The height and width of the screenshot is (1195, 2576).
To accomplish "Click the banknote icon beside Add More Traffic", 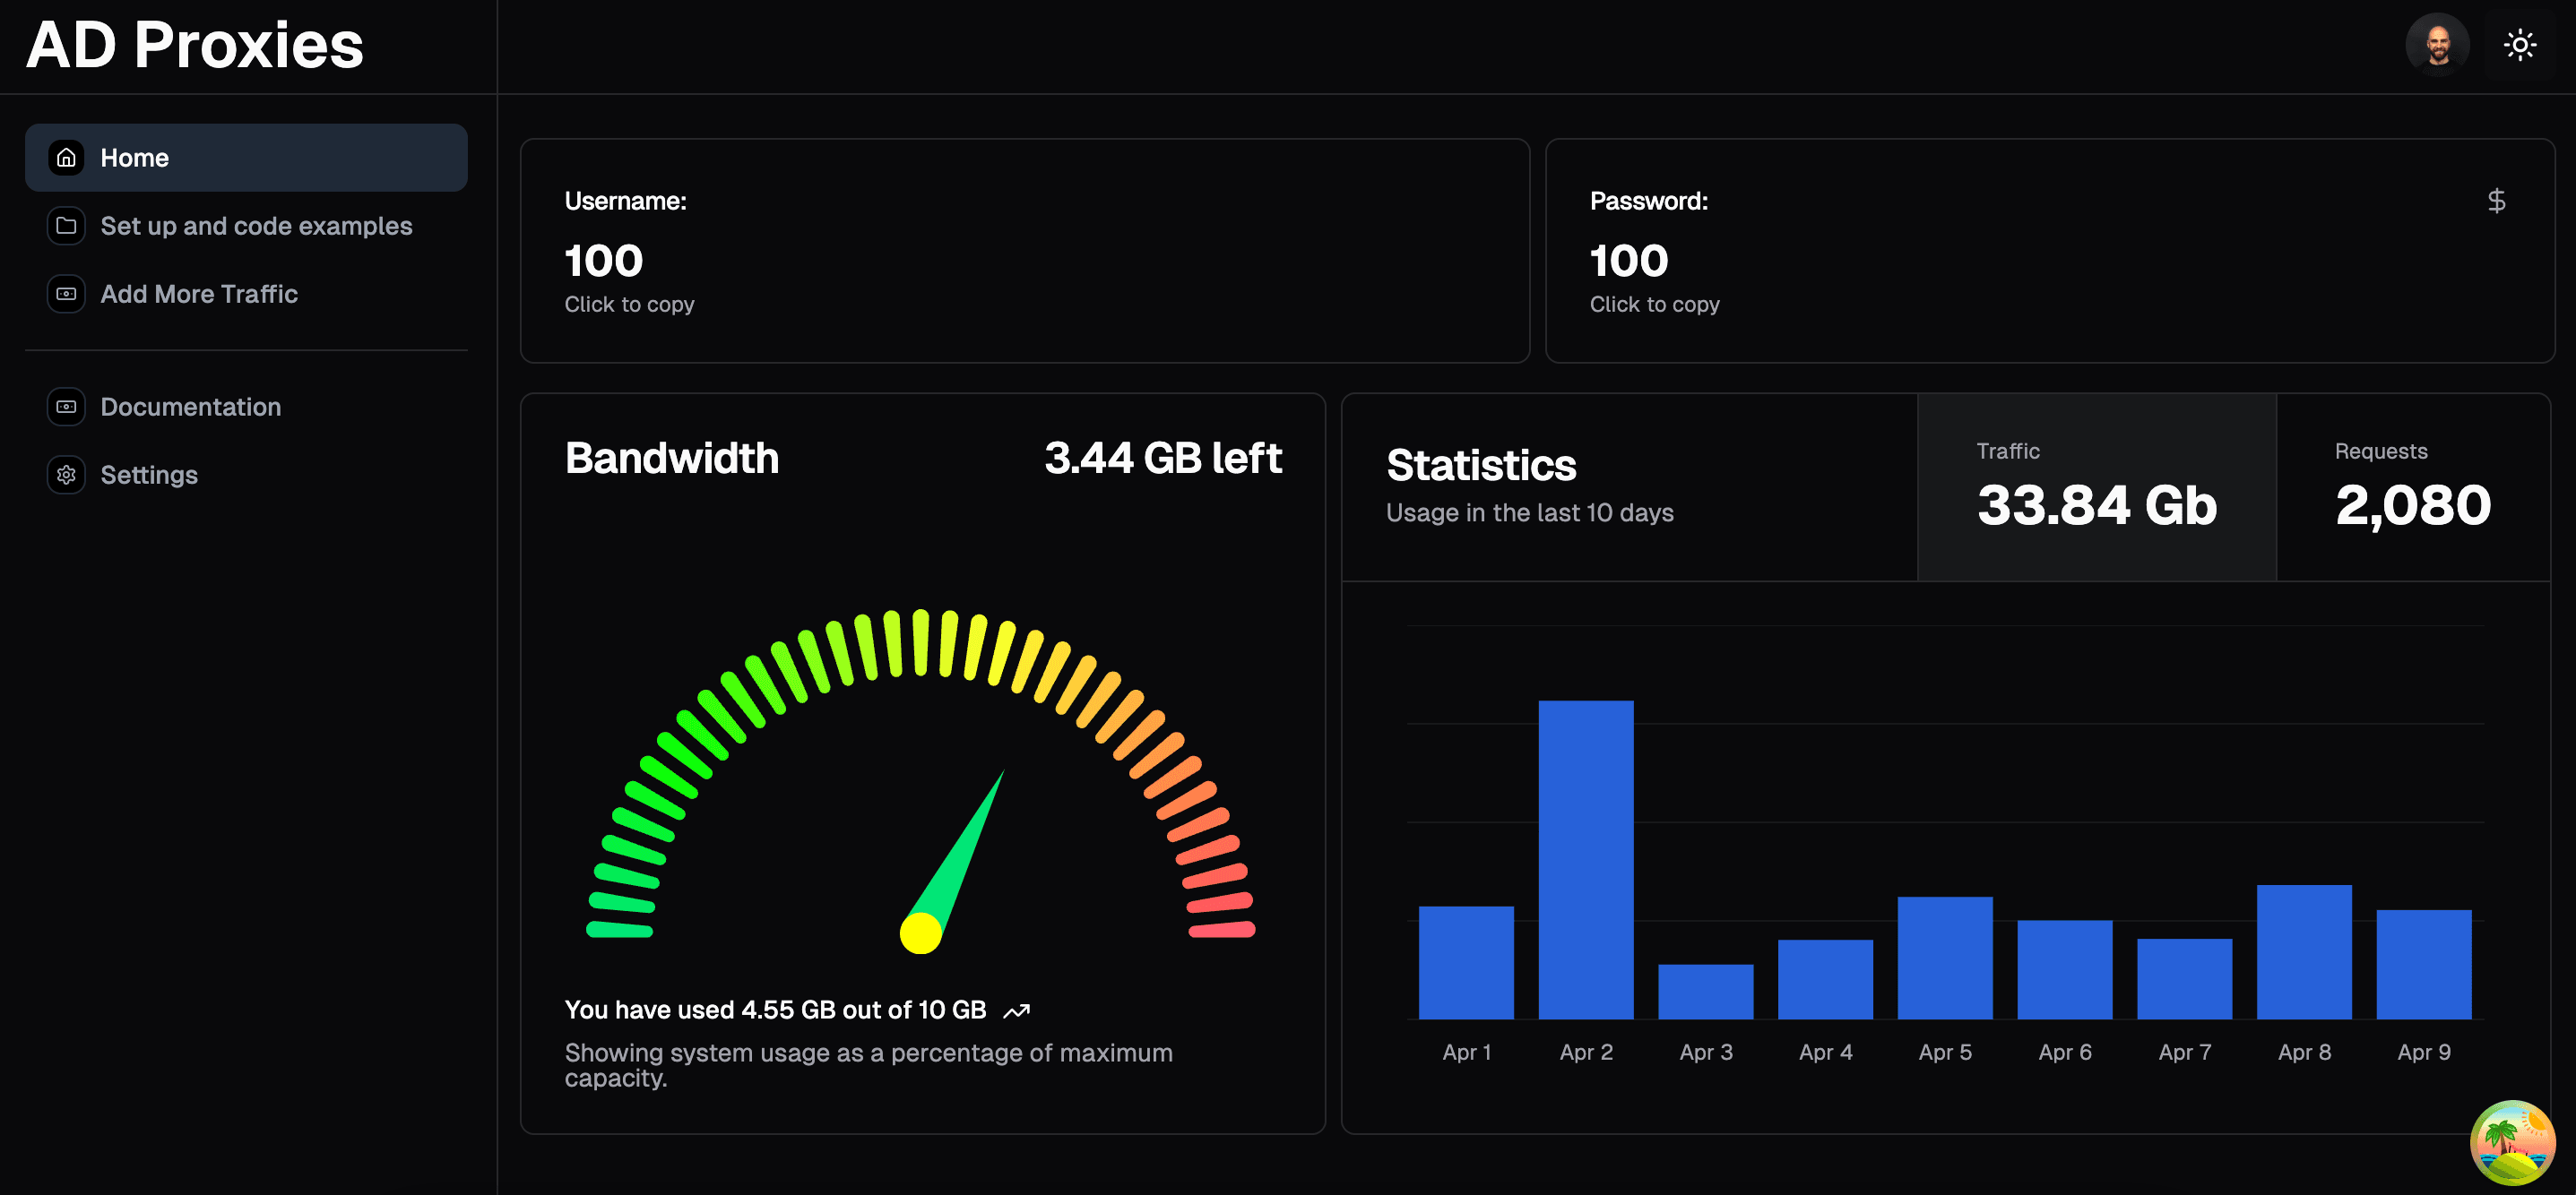I will click(65, 294).
